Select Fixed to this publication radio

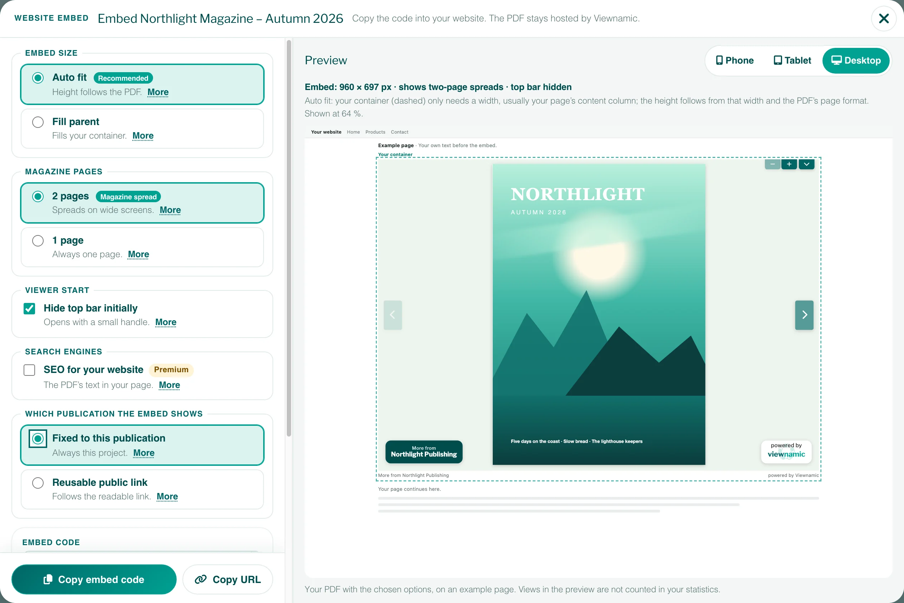(38, 438)
